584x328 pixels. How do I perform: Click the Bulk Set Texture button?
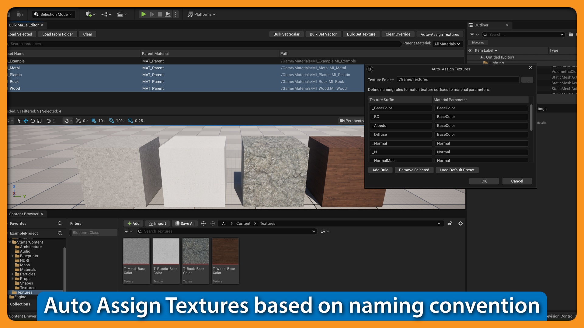coord(361,34)
